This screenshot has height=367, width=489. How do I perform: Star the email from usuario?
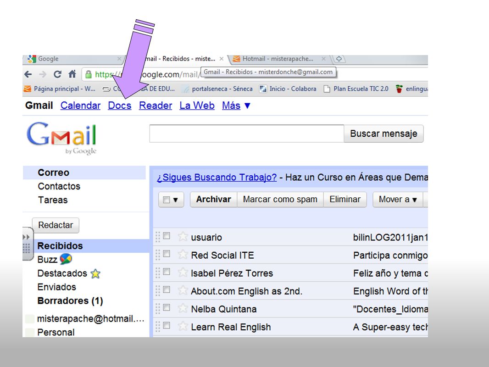[x=183, y=236]
